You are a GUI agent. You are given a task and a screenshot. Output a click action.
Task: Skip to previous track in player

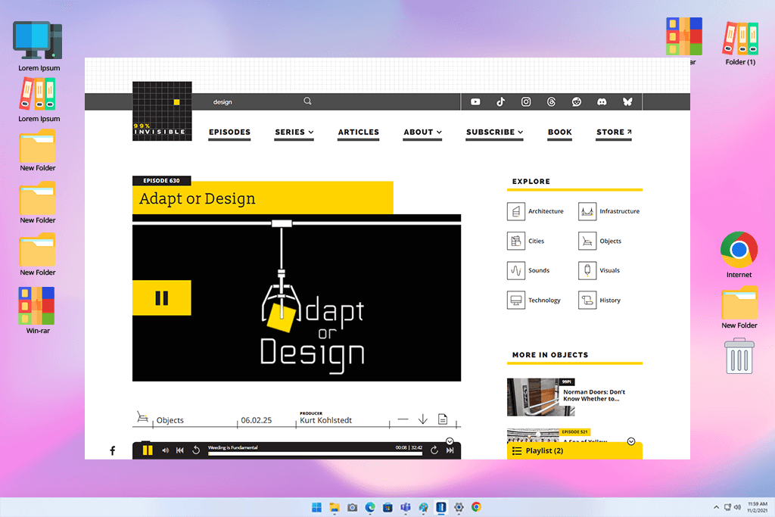click(180, 450)
